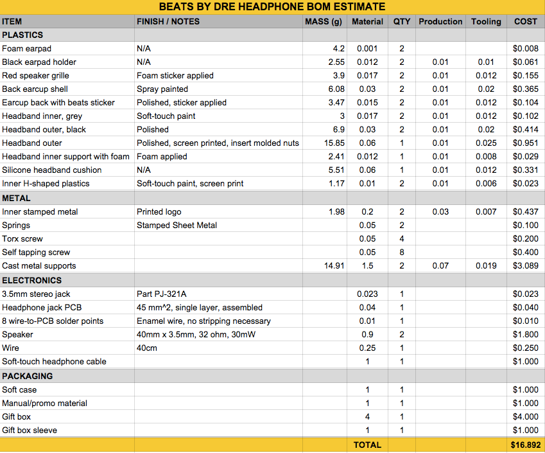Click the FINISH / NOTES column header
This screenshot has width=545, height=453.
click(x=218, y=22)
